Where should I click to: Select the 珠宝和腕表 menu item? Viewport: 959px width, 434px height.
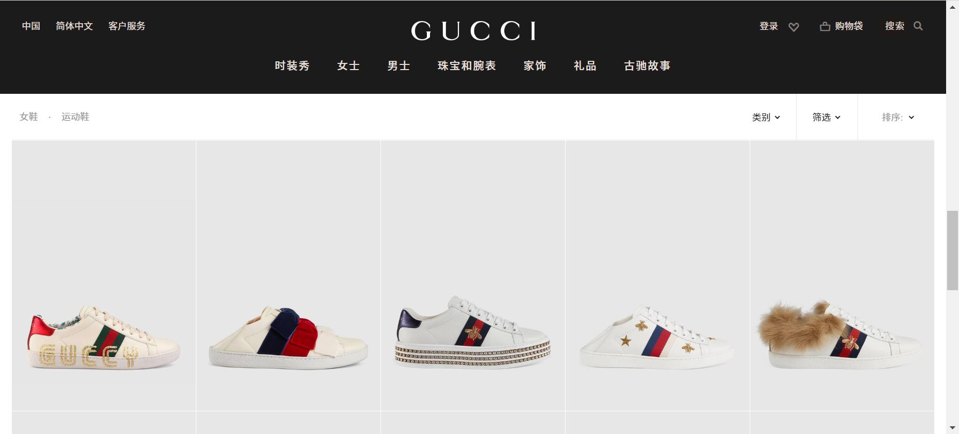467,65
